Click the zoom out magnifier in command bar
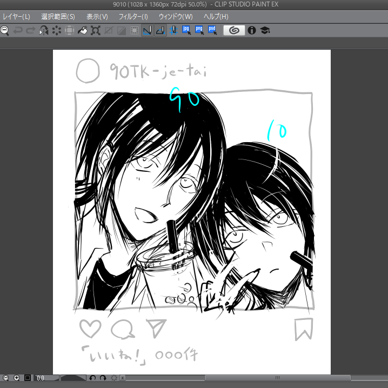 click(x=4, y=31)
